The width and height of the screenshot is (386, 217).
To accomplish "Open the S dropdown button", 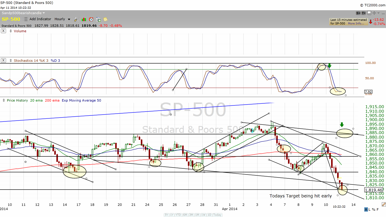I will coord(358,13).
